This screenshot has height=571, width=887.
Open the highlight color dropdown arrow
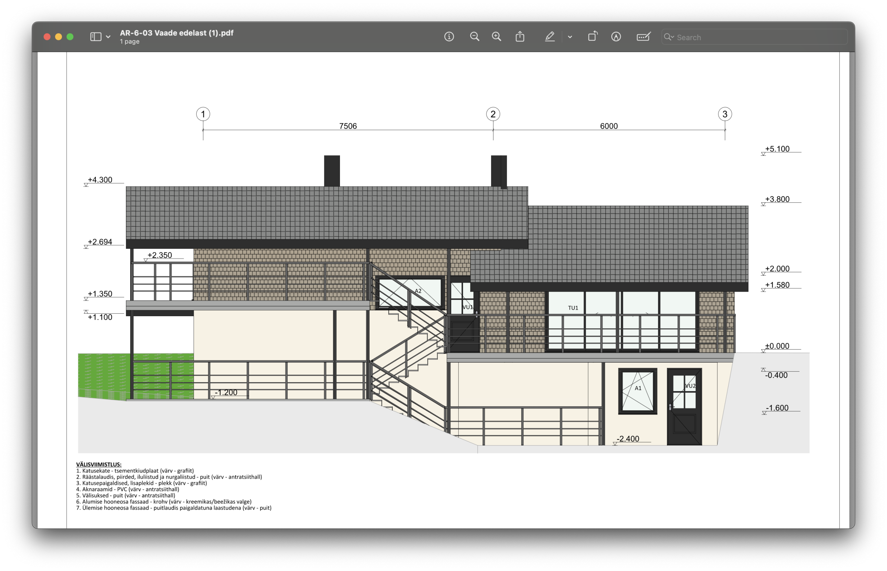[570, 37]
